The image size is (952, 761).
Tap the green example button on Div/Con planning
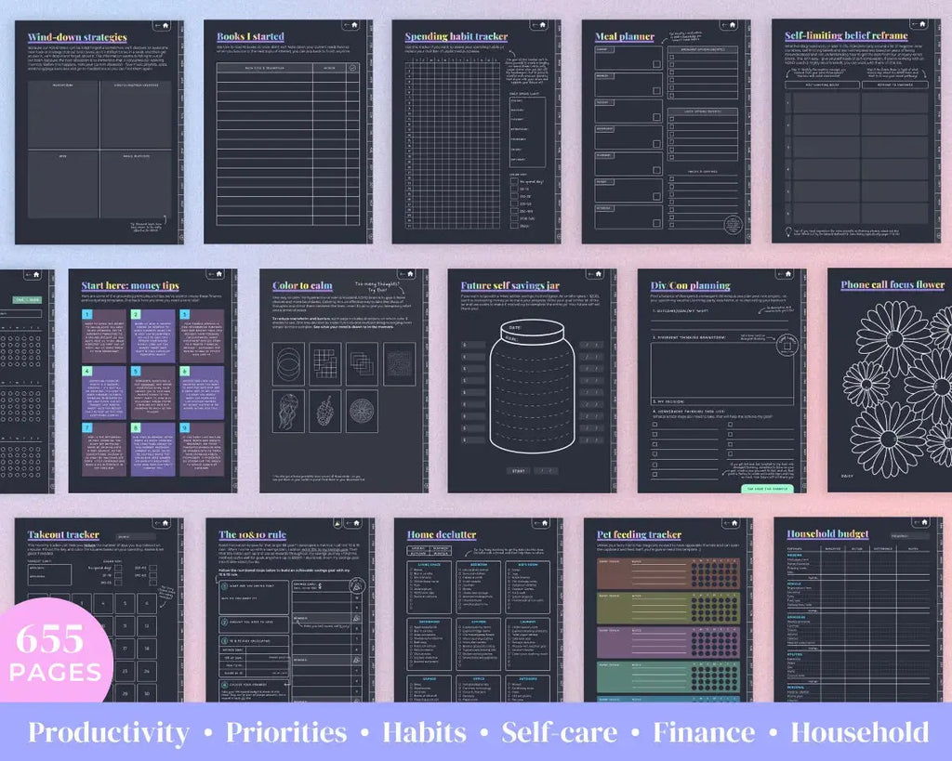tap(766, 488)
